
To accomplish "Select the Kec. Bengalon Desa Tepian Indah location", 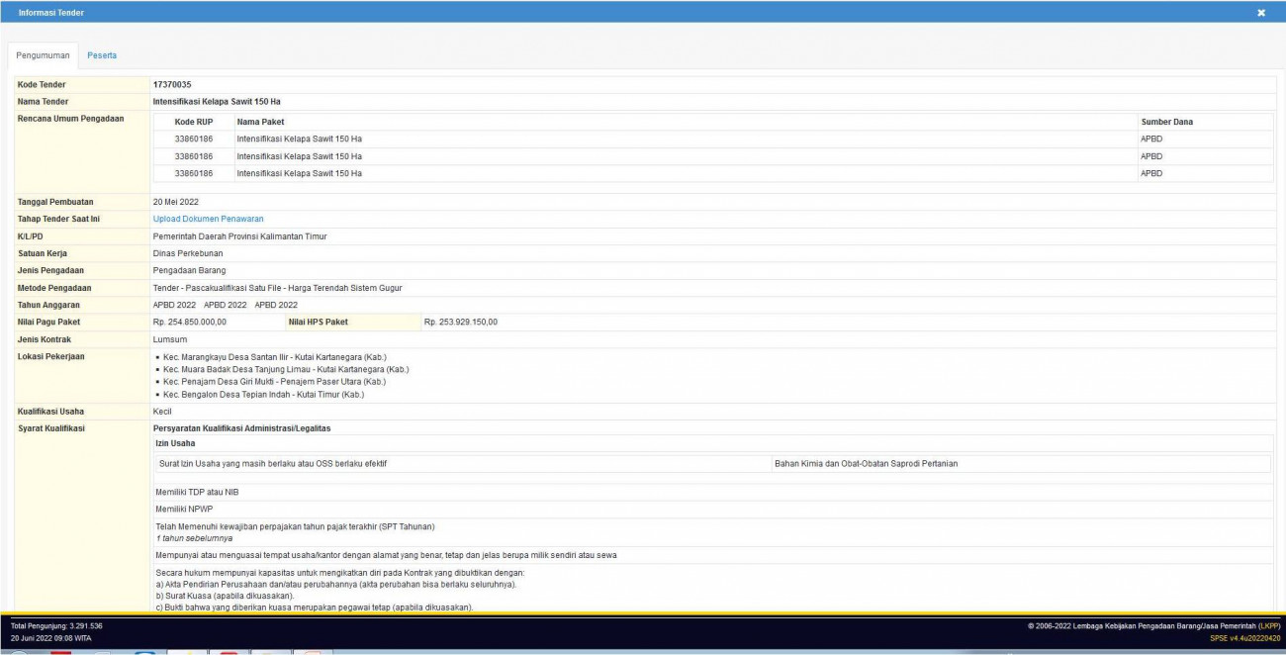I will [263, 394].
